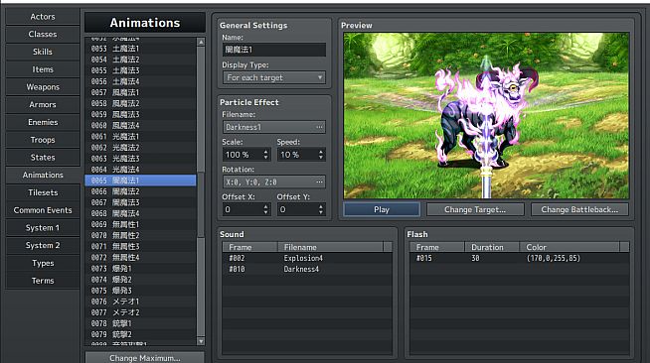Select animation 0053 in the list
The image size is (650, 363).
click(140, 49)
